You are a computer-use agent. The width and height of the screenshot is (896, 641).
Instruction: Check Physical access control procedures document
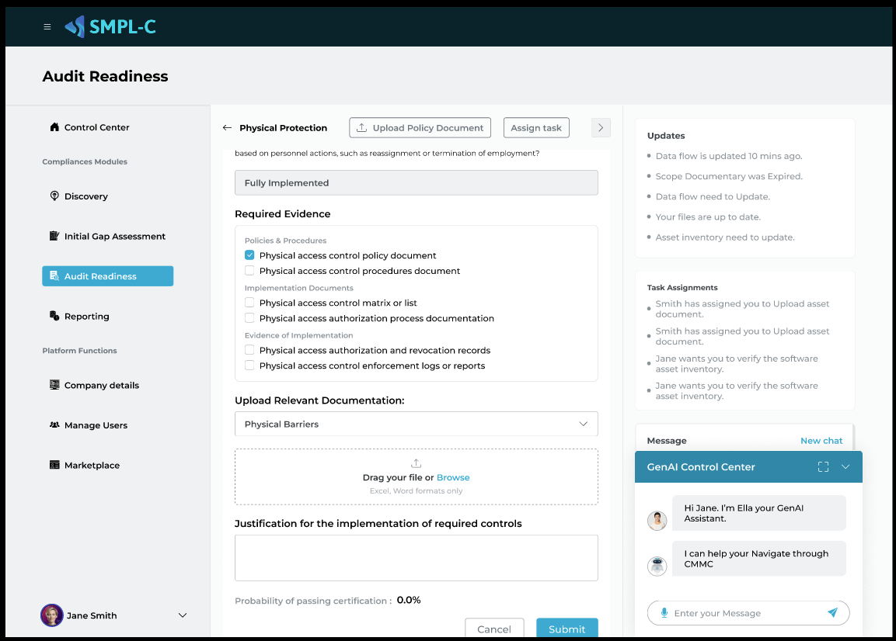(x=249, y=271)
